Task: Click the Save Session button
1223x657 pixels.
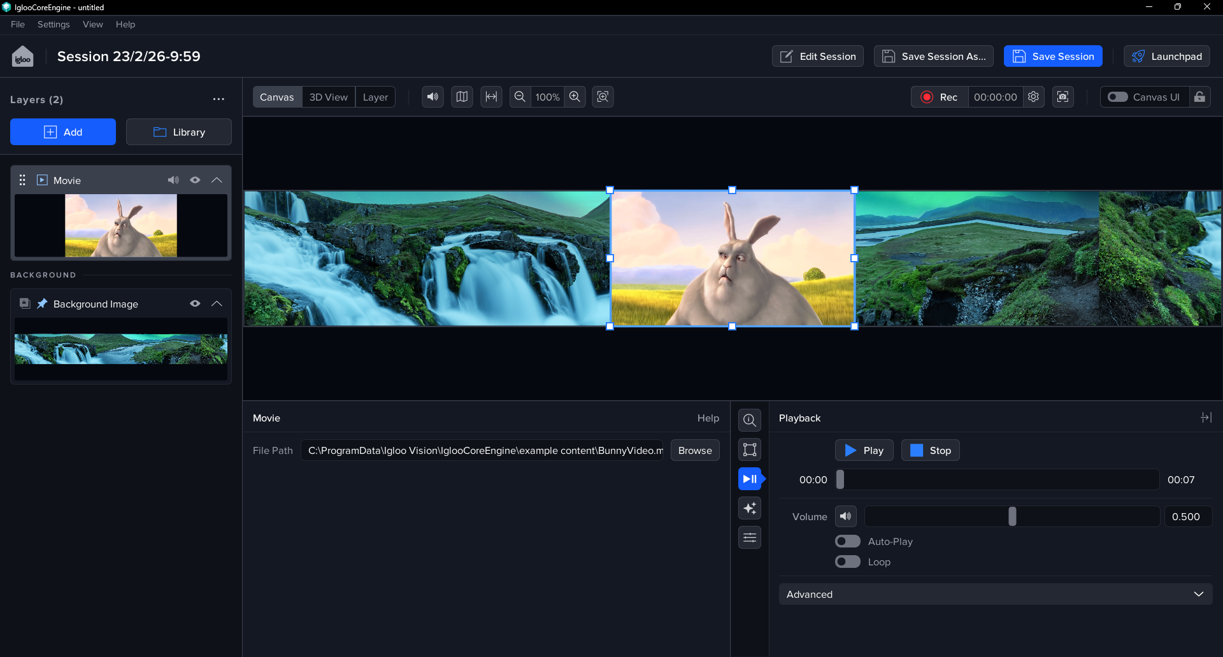Action: 1053,56
